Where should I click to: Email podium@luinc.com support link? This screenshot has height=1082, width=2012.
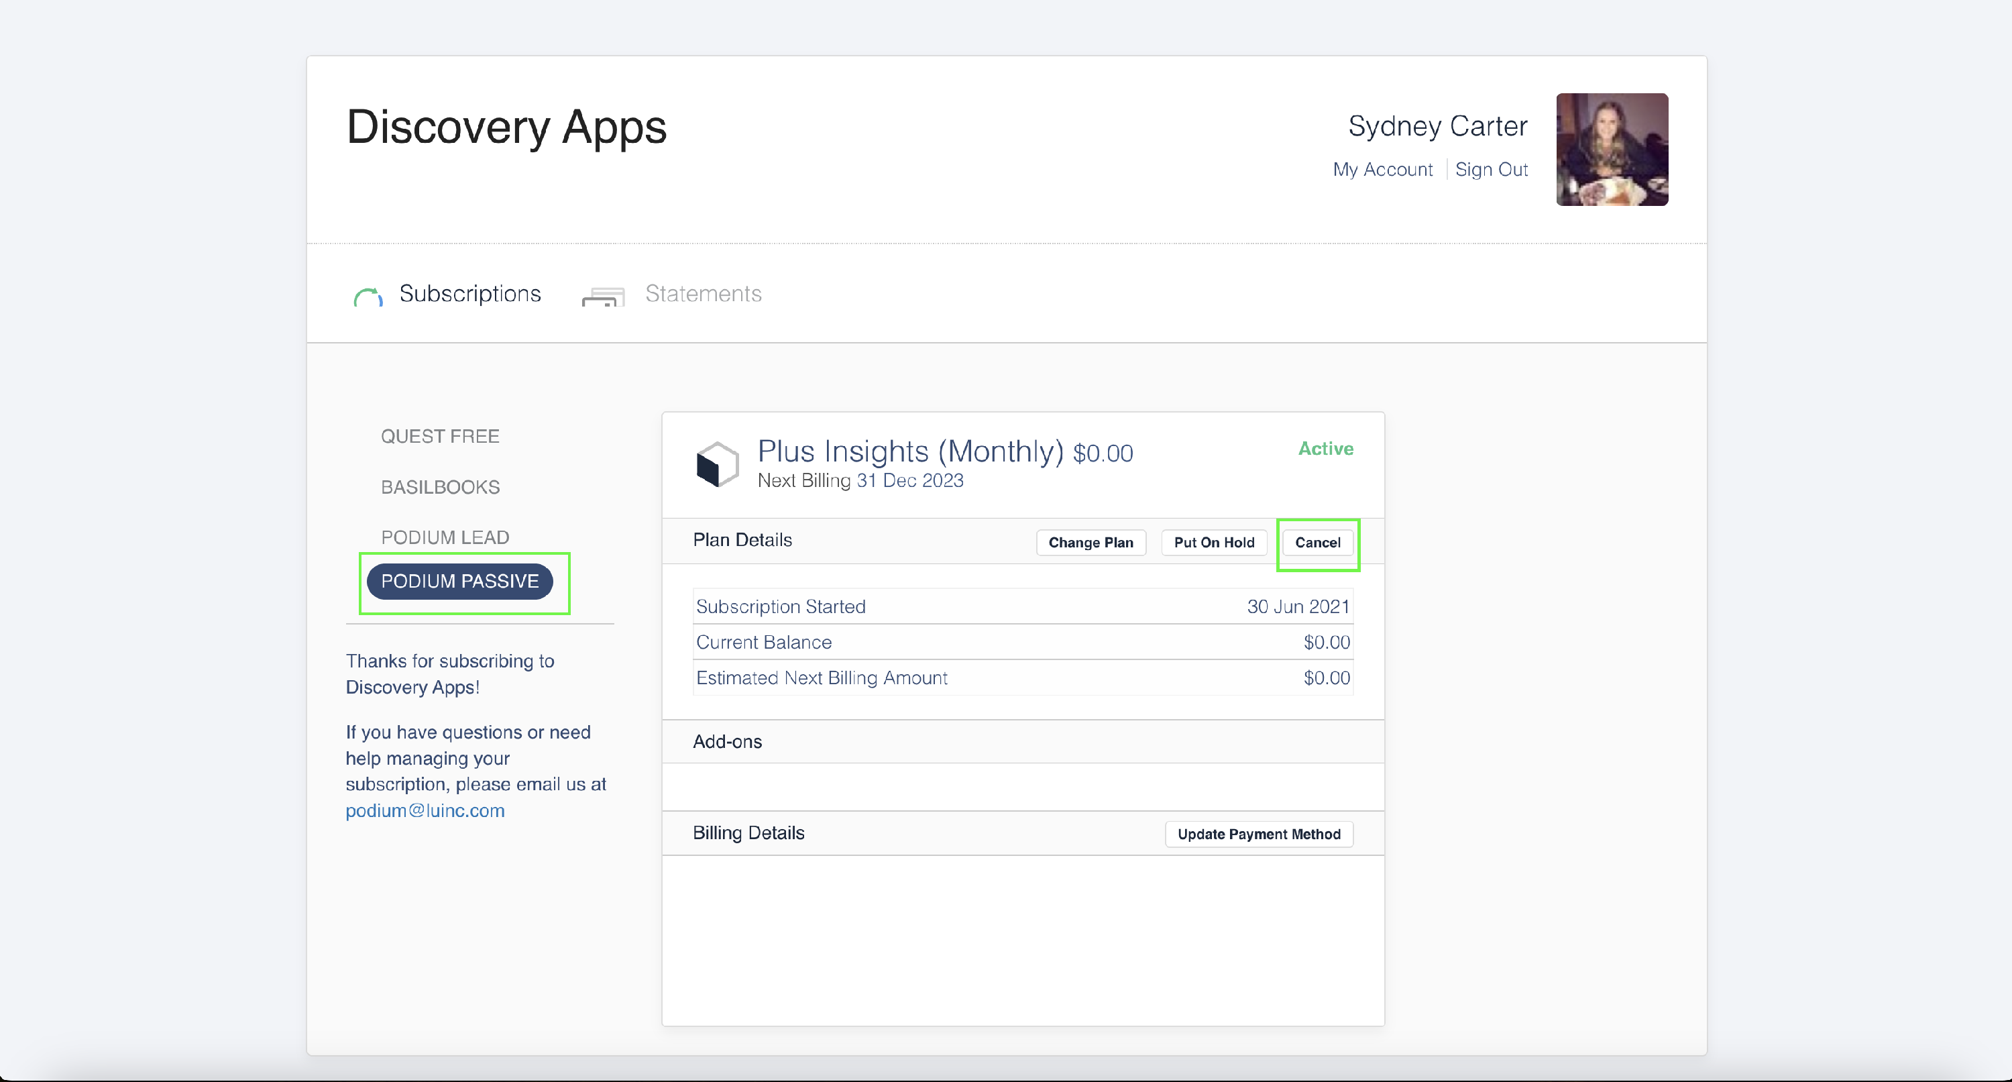point(425,810)
